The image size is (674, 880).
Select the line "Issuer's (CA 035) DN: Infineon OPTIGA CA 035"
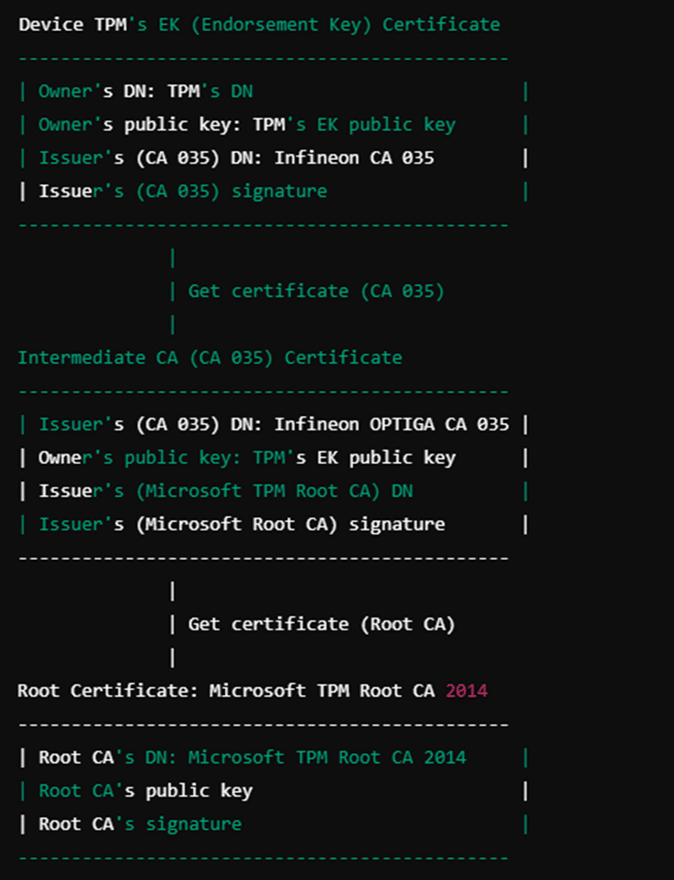[274, 424]
